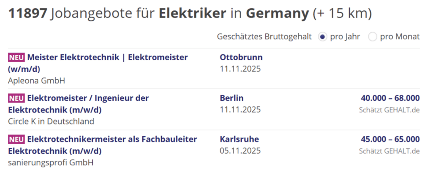This screenshot has width=426, height=169.
Task: Click the 40.000 – 68.000 salary range
Action: 390,98
